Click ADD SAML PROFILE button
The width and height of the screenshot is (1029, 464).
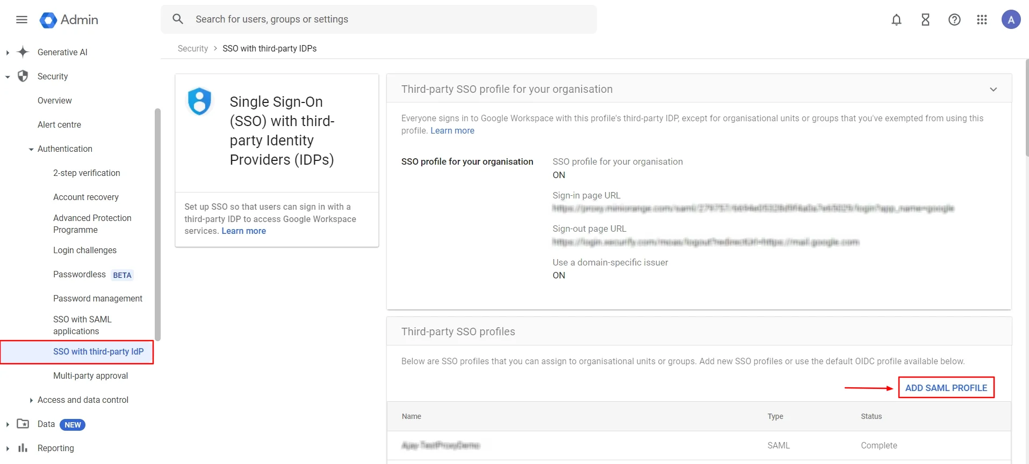click(x=946, y=388)
